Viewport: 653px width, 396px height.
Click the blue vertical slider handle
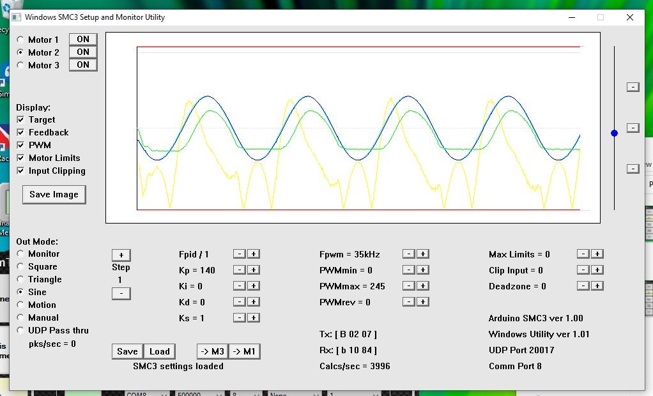615,133
